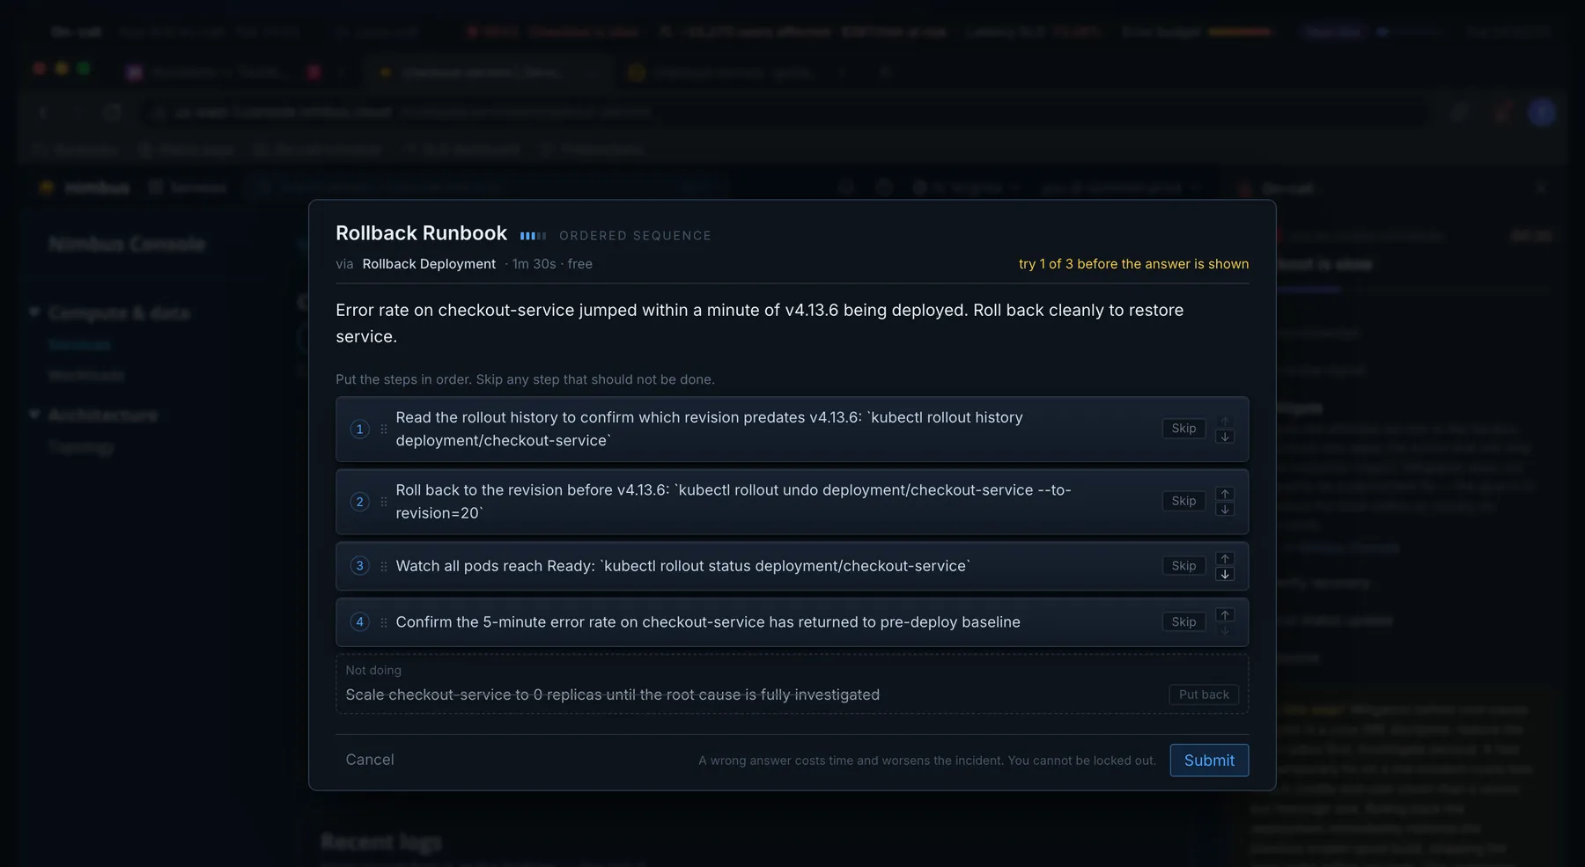The height and width of the screenshot is (867, 1585).
Task: Skip the 'Read the rollout history' step
Action: 1183,429
